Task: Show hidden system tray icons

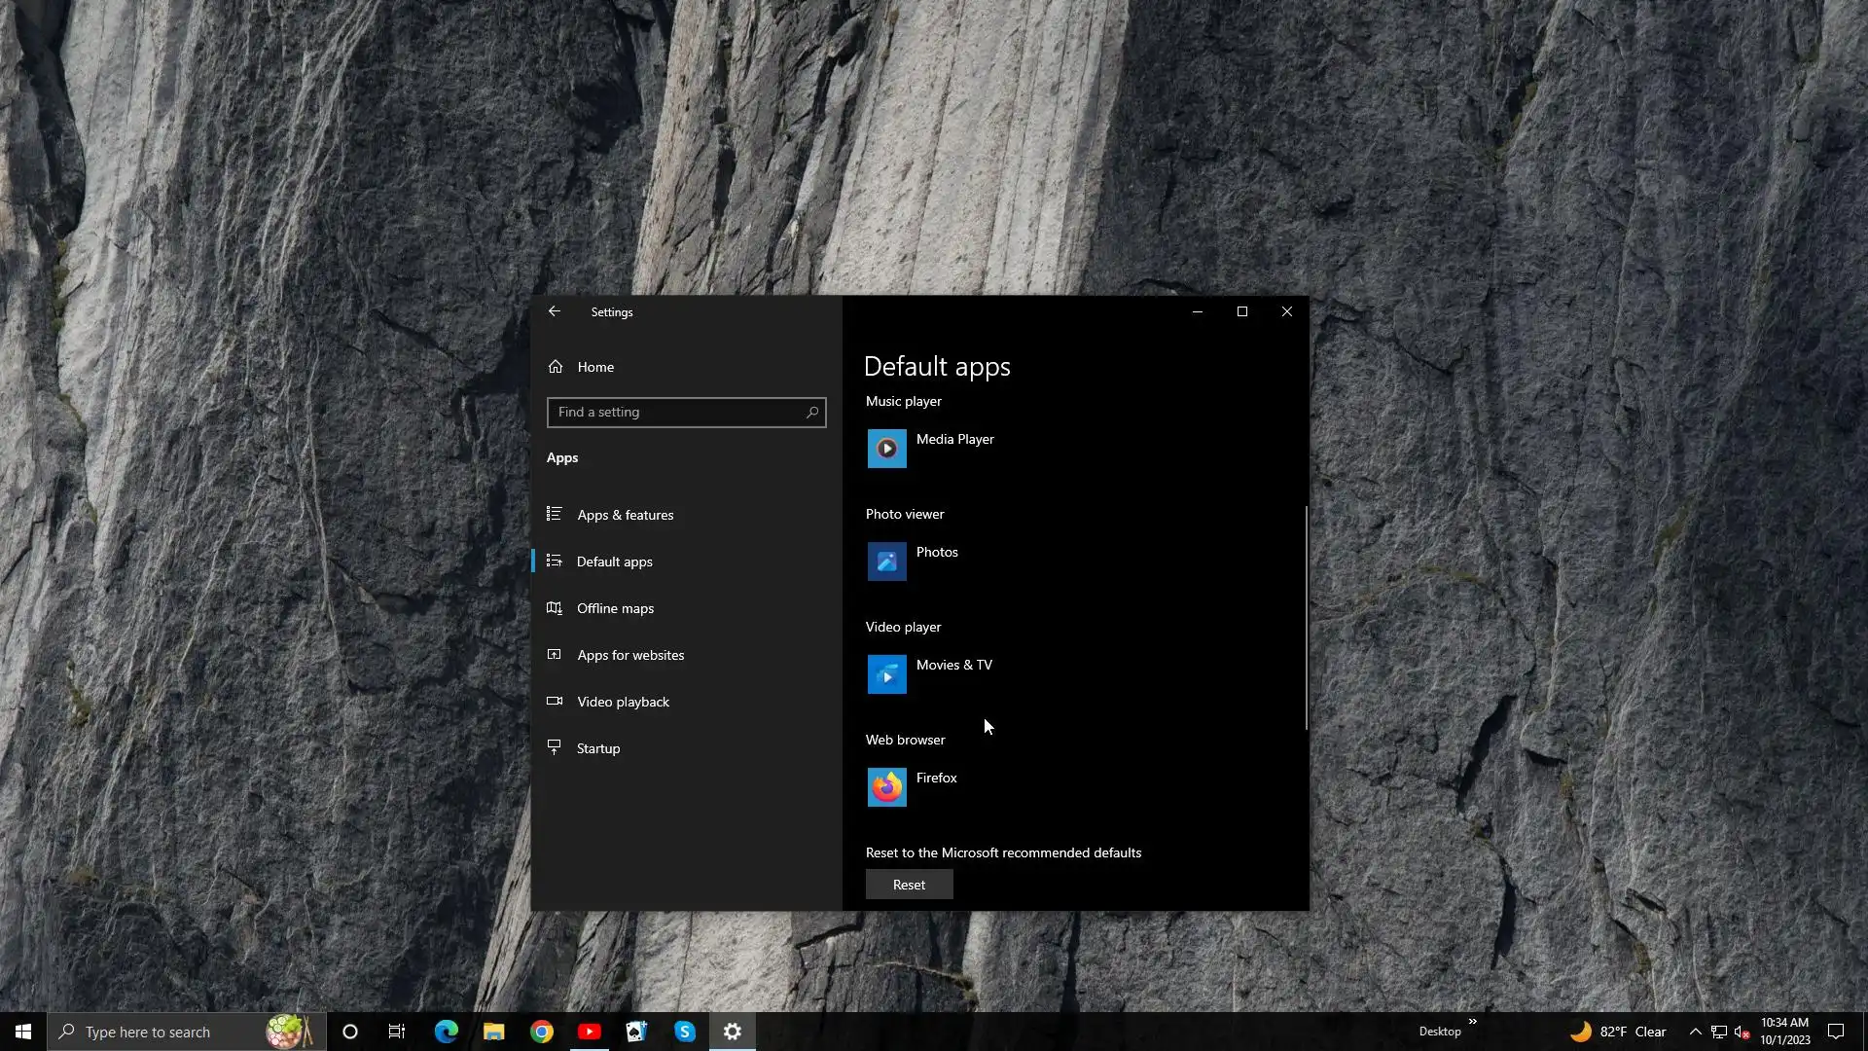Action: click(x=1695, y=1032)
